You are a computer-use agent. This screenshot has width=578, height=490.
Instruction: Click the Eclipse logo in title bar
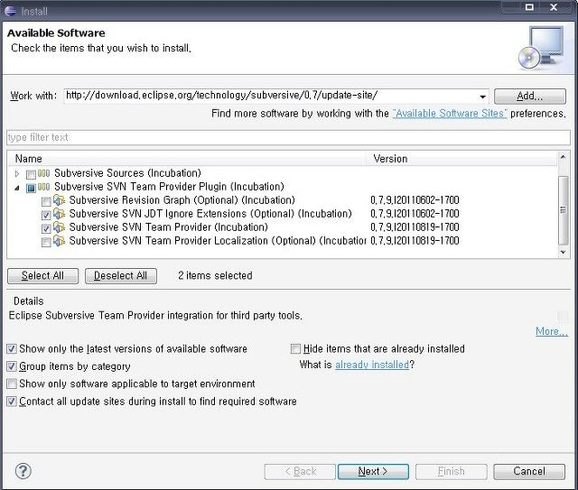10,11
